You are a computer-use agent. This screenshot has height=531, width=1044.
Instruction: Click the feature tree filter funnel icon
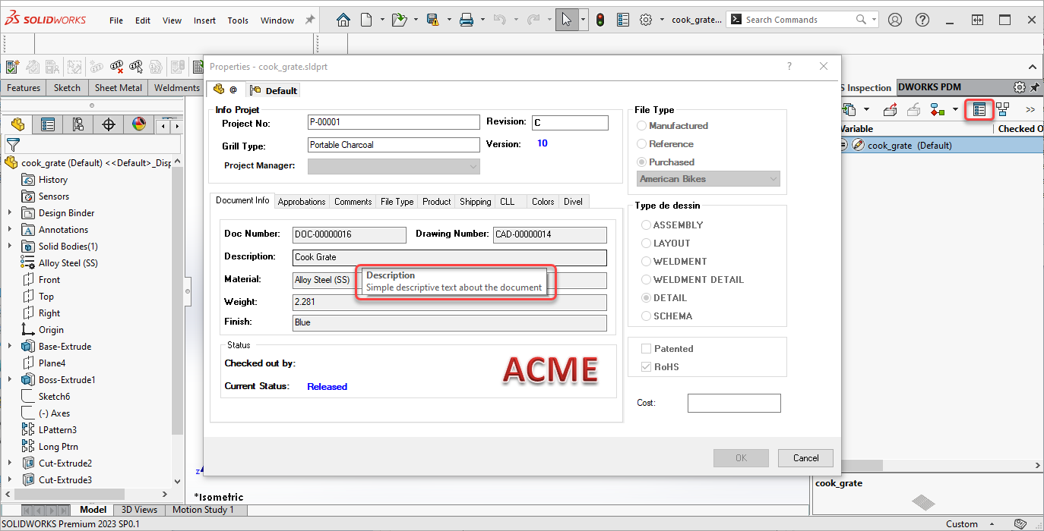click(x=13, y=144)
